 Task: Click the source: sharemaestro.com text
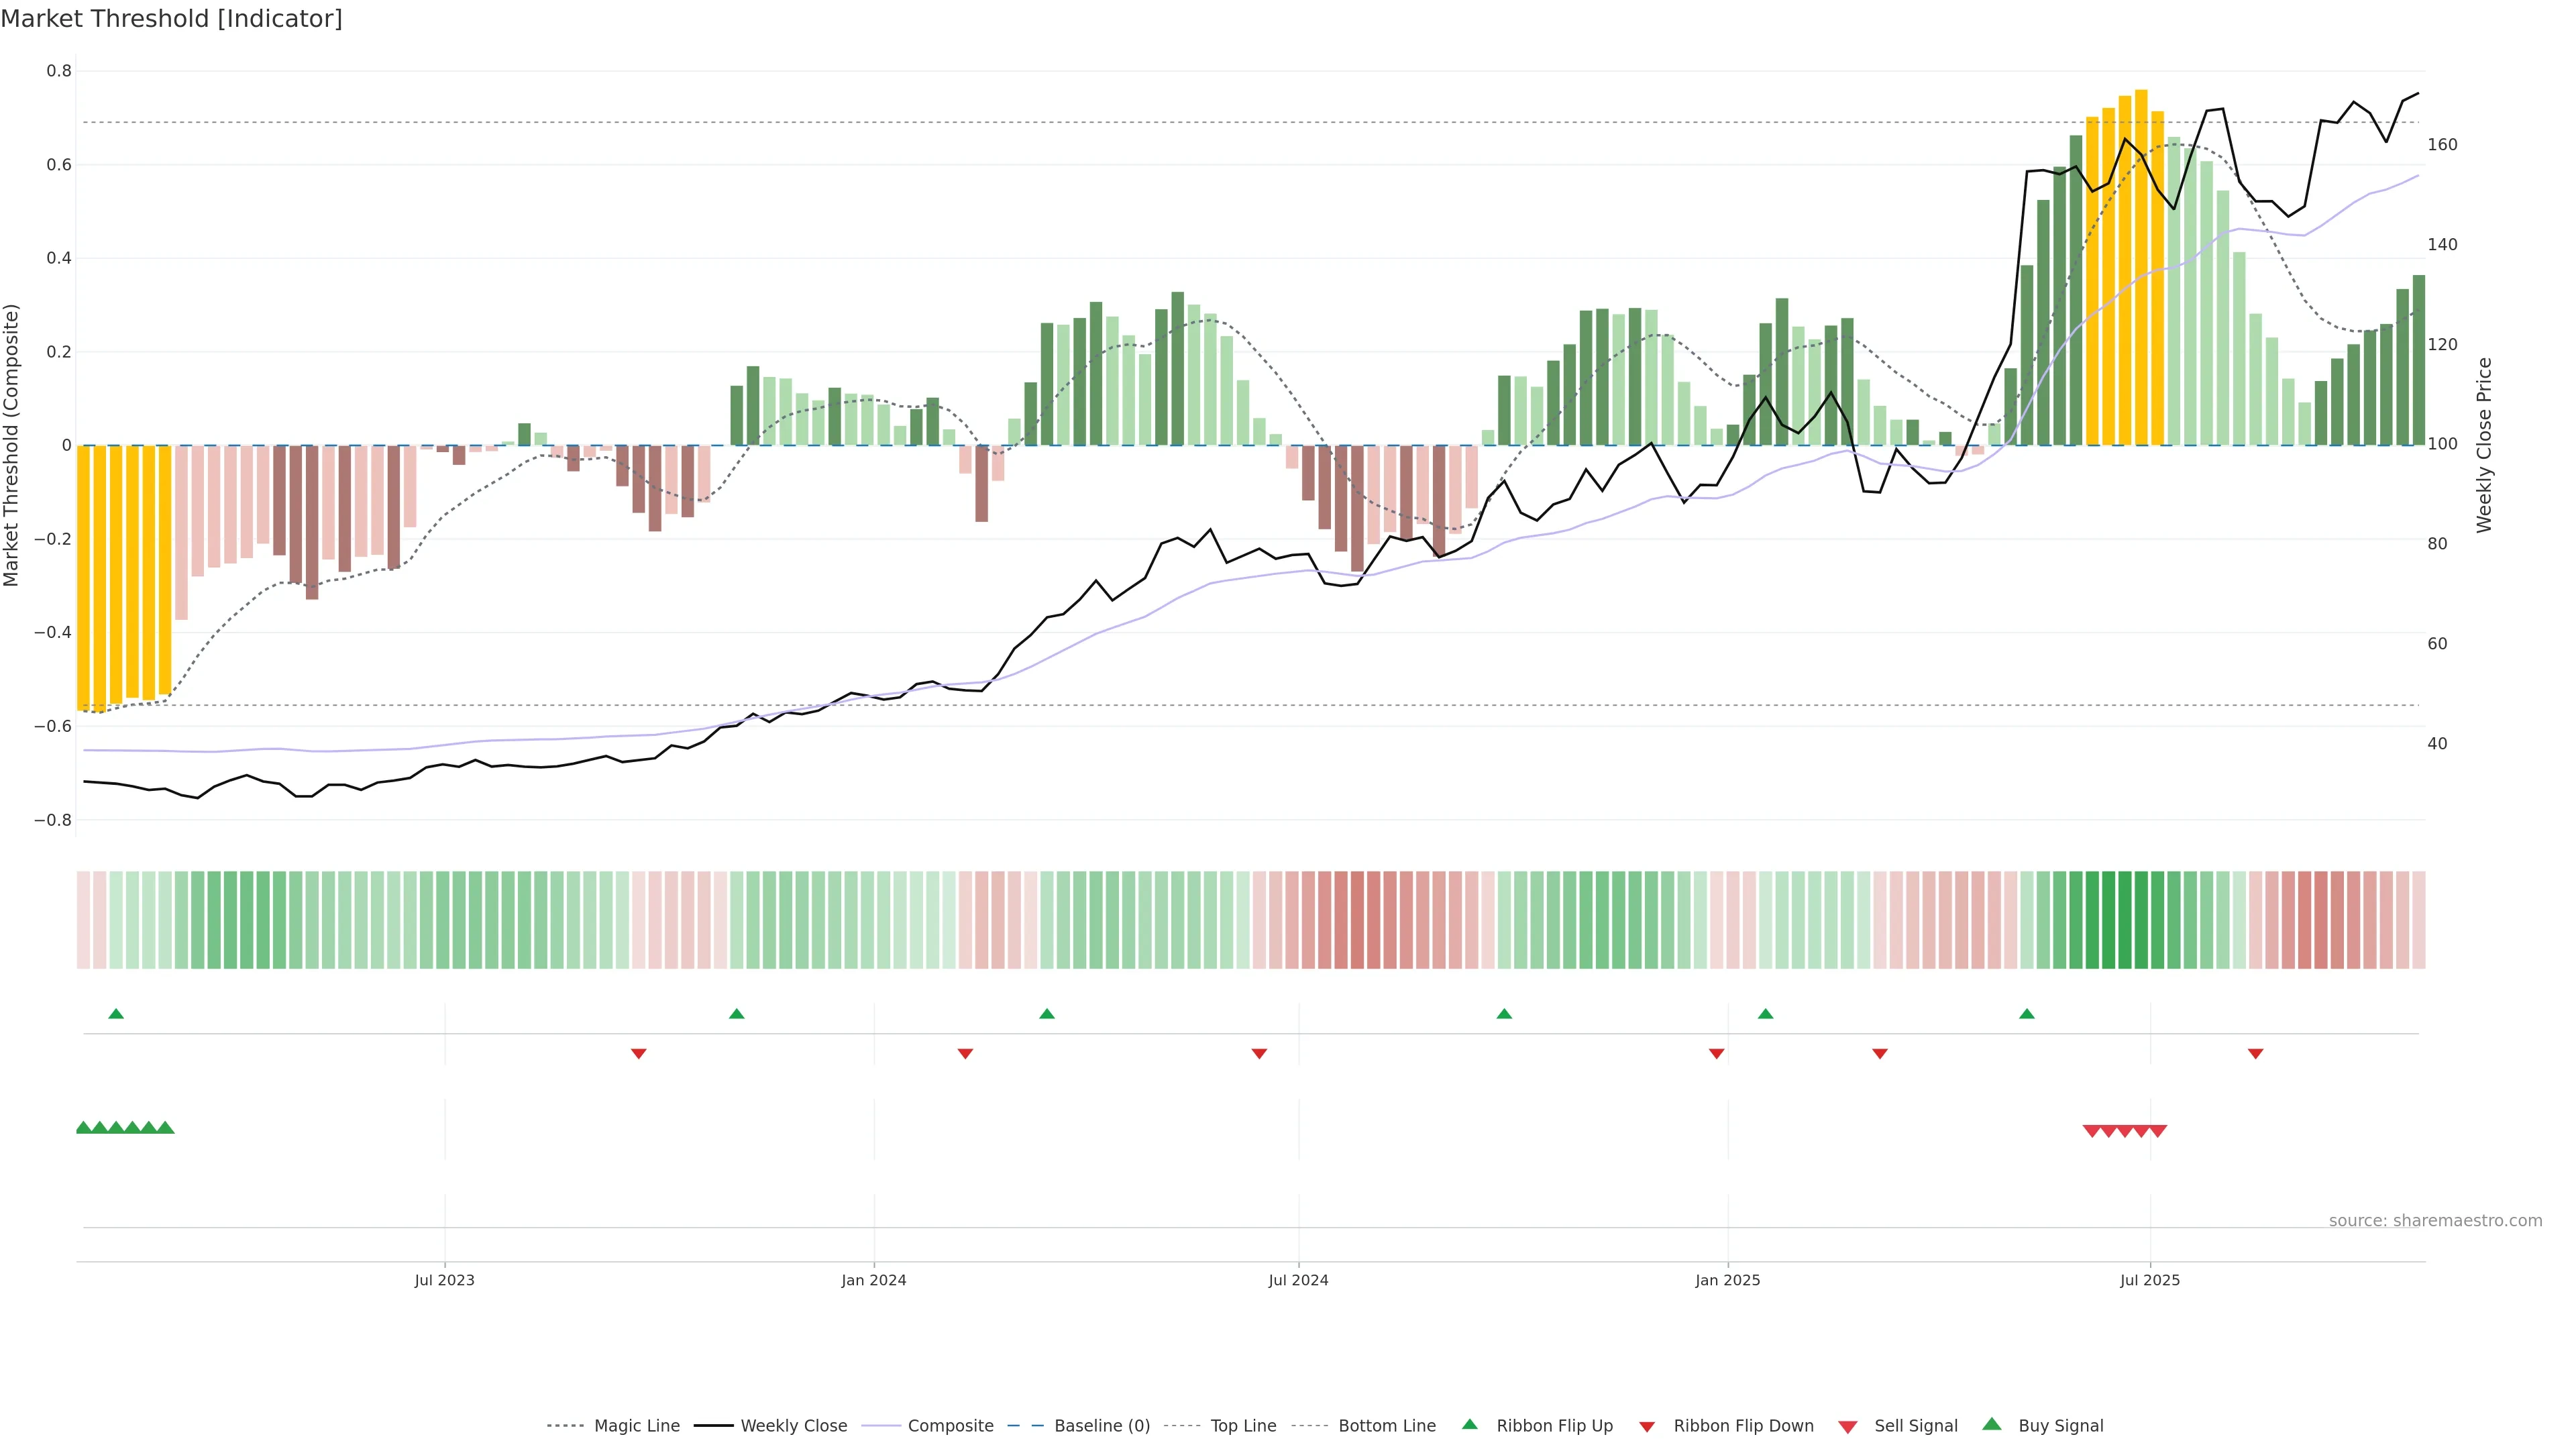coord(2435,1221)
